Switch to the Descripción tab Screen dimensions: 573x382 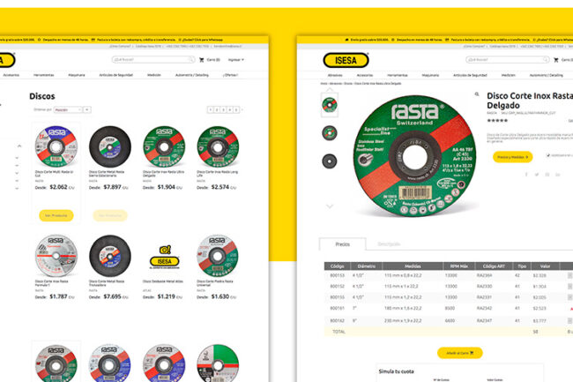(389, 243)
